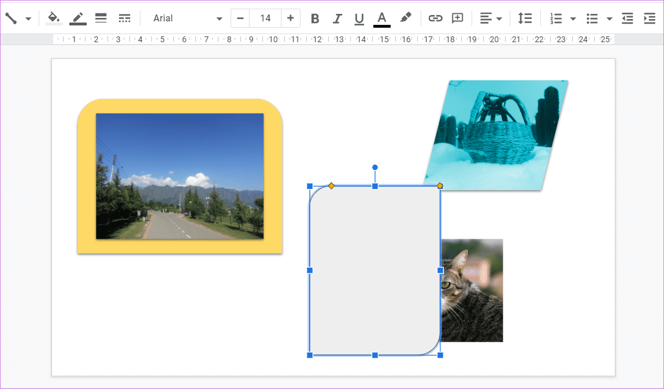The width and height of the screenshot is (664, 389).
Task: Toggle underline formatting
Action: coord(359,18)
